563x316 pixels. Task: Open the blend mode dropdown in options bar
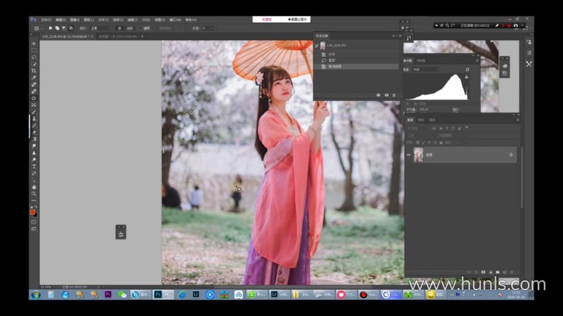click(x=99, y=28)
